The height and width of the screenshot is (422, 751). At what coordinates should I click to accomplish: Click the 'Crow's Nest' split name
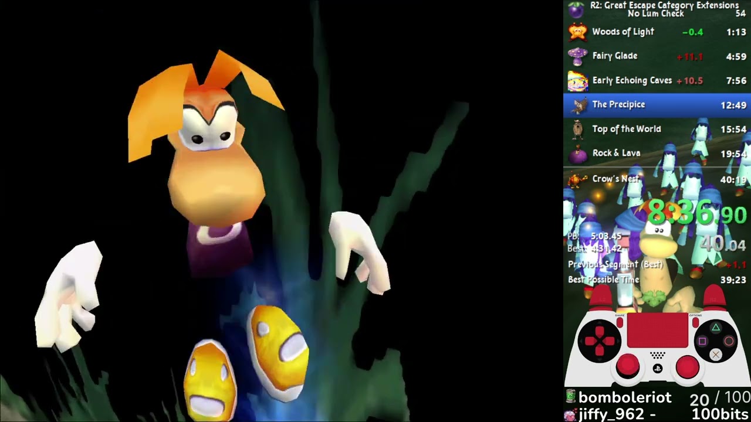(x=615, y=179)
